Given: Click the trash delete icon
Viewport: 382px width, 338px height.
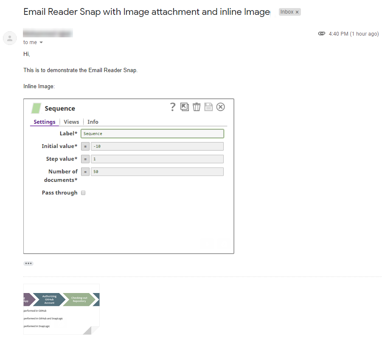Looking at the screenshot, I should 197,107.
